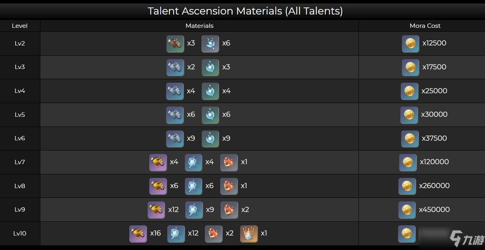
Task: Click the Mora coin icon in Lv3 row
Action: (x=410, y=67)
